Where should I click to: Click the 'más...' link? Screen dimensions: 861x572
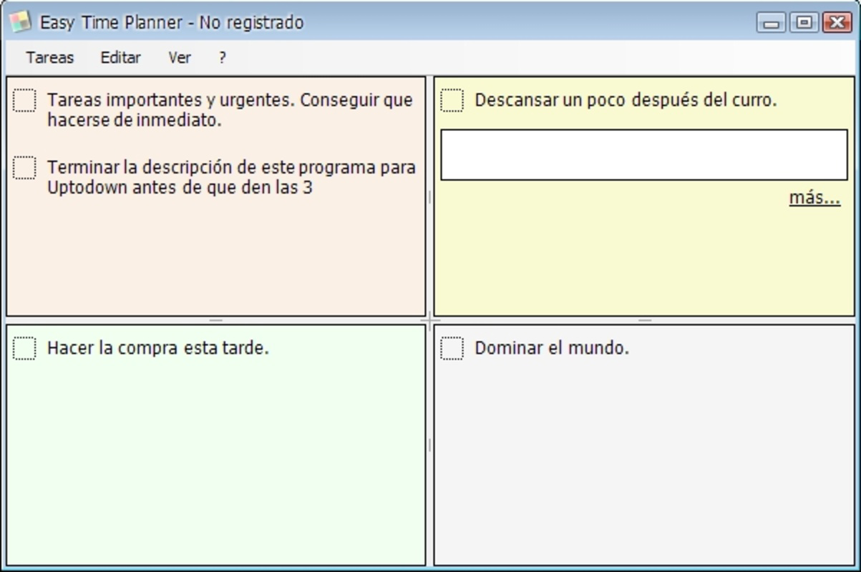coord(814,197)
